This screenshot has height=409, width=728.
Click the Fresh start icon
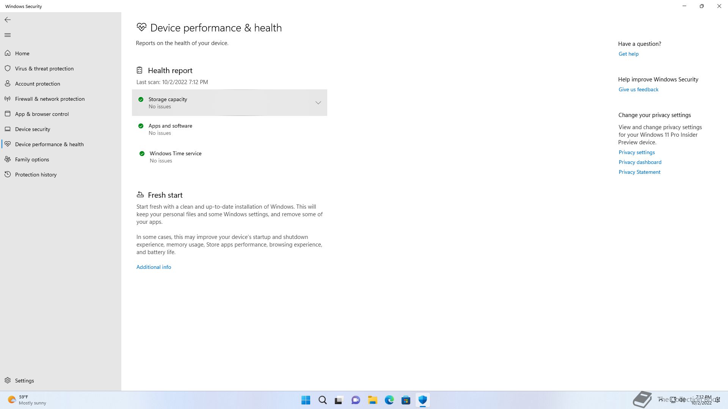tap(140, 195)
